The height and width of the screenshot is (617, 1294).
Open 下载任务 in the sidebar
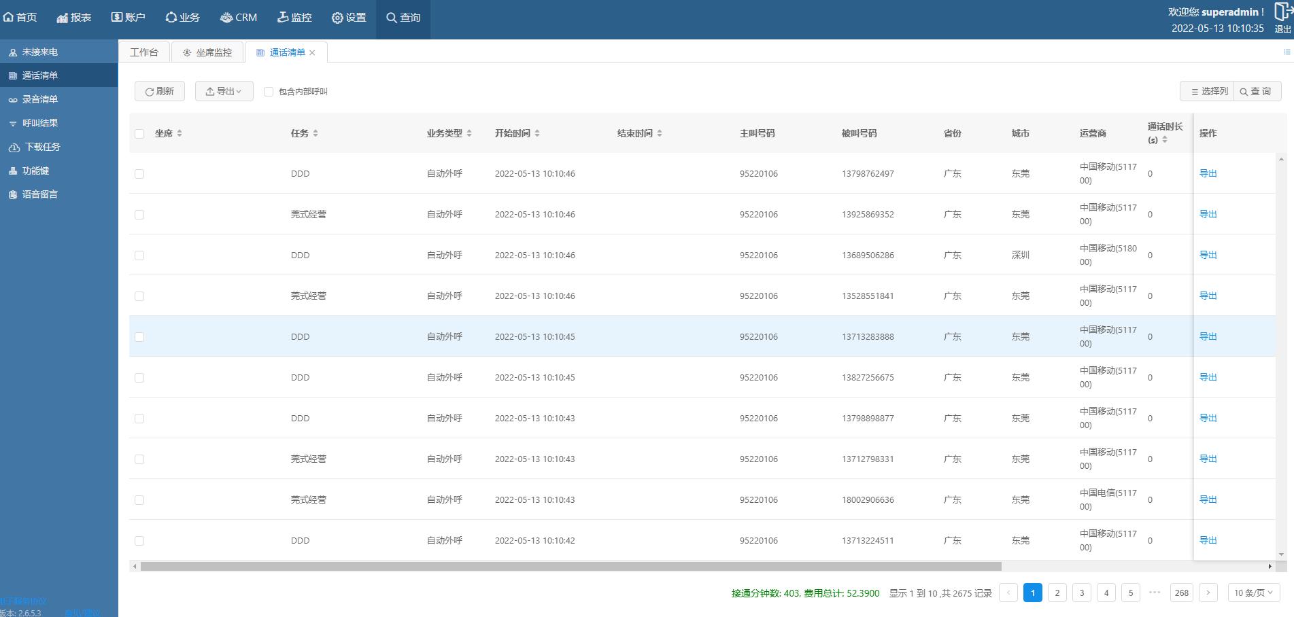59,147
